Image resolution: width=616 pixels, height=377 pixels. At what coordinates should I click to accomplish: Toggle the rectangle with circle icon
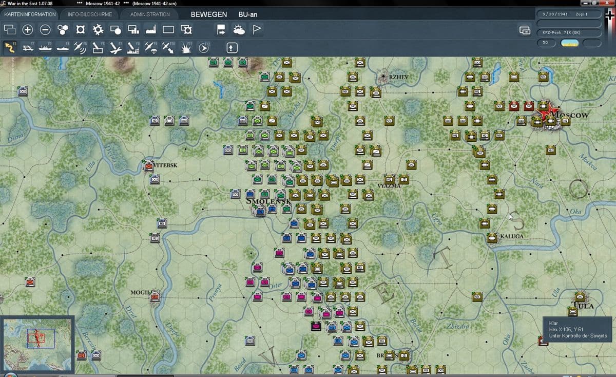point(115,30)
